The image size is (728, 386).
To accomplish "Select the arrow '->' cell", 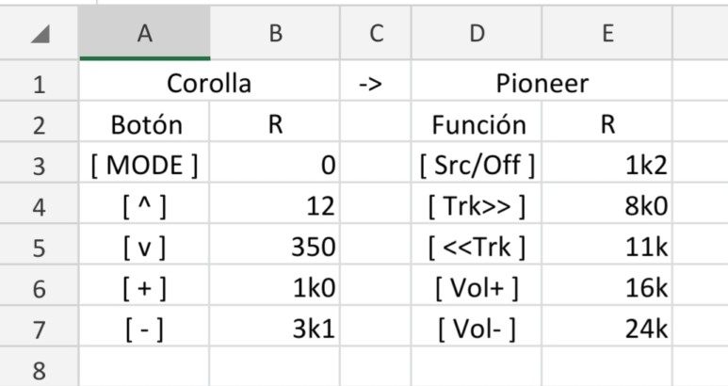I will point(376,81).
